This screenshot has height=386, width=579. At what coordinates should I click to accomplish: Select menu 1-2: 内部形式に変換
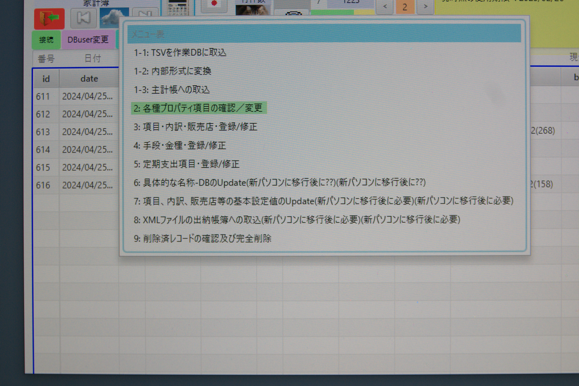(x=172, y=71)
